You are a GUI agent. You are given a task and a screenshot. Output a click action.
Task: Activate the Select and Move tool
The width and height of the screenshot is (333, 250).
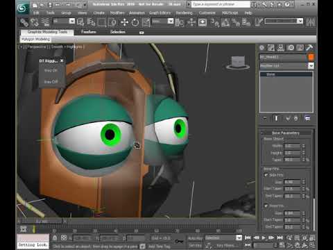click(124, 22)
